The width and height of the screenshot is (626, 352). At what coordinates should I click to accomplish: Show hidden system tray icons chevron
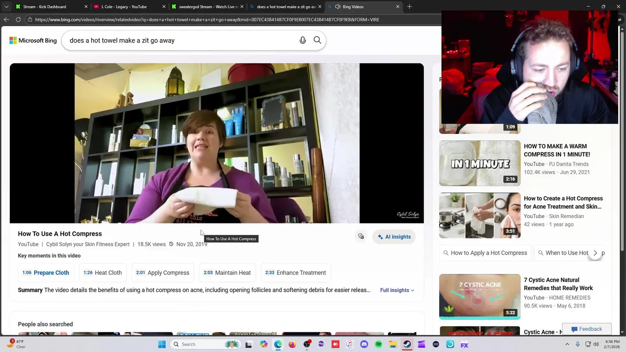568,344
